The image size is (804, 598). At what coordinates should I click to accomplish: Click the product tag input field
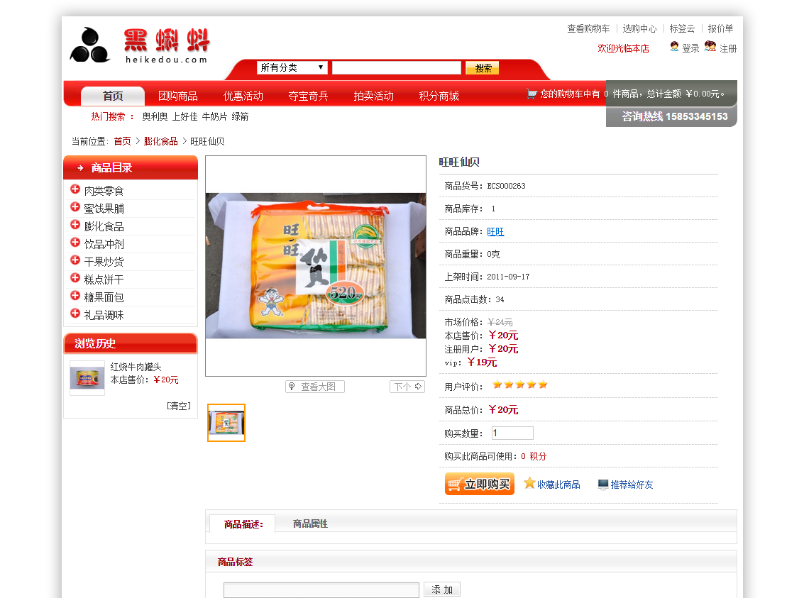[x=321, y=589]
